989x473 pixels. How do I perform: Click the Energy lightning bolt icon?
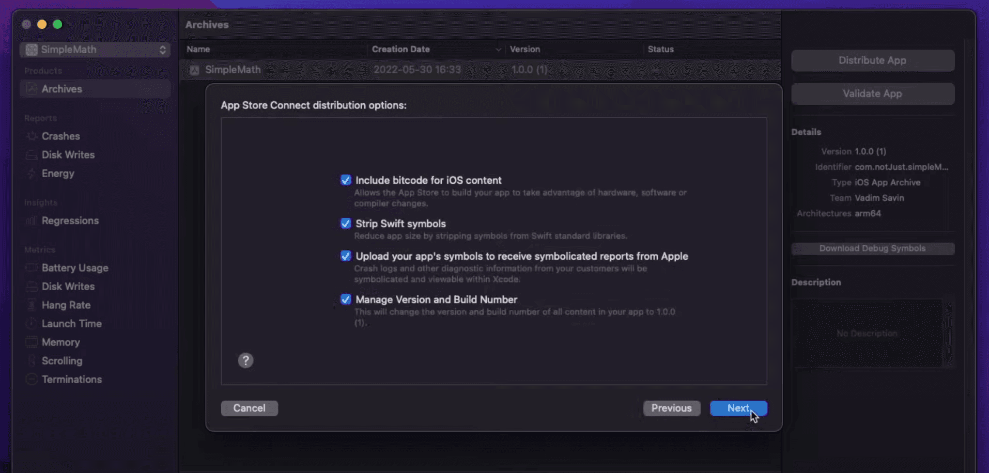pos(32,174)
